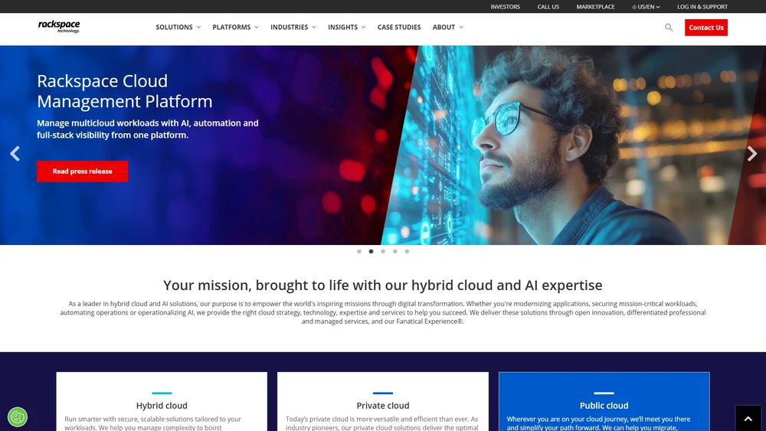Select the first carousel dot
Viewport: 766px width, 431px height.
359,251
